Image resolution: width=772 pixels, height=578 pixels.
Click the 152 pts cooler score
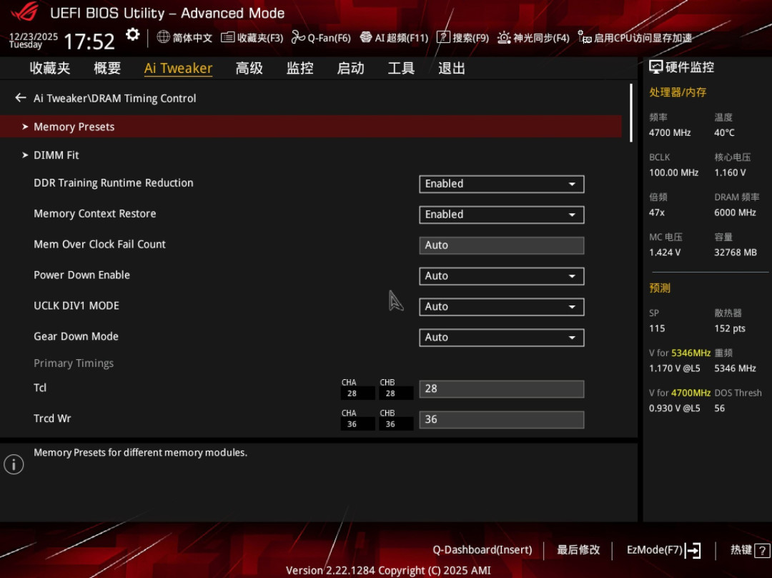730,328
